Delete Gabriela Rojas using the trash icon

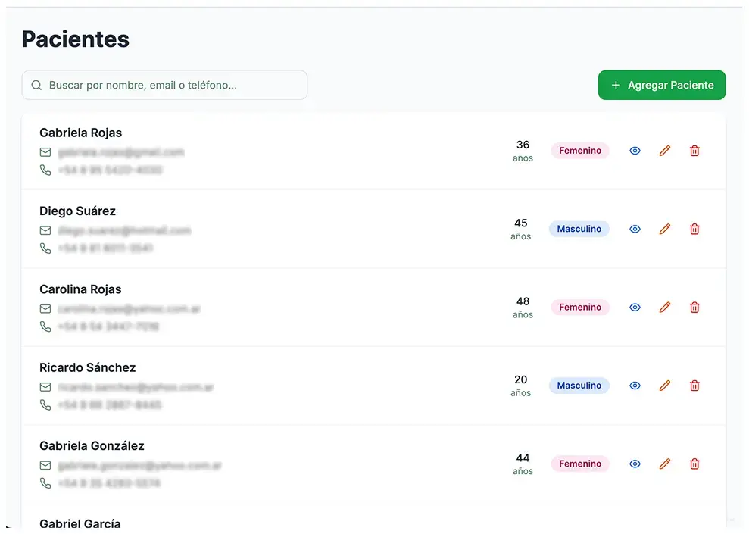point(694,151)
